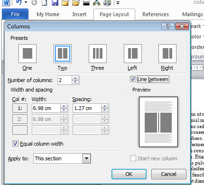Click the organization chart diagram icon
This screenshot has width=204, height=185.
(x=97, y=3)
